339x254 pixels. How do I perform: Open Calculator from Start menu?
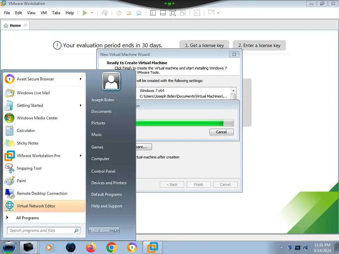[44, 131]
